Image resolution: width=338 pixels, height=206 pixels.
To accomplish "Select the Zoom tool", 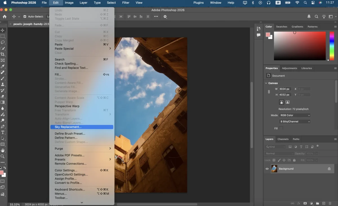I will click(x=3, y=156).
